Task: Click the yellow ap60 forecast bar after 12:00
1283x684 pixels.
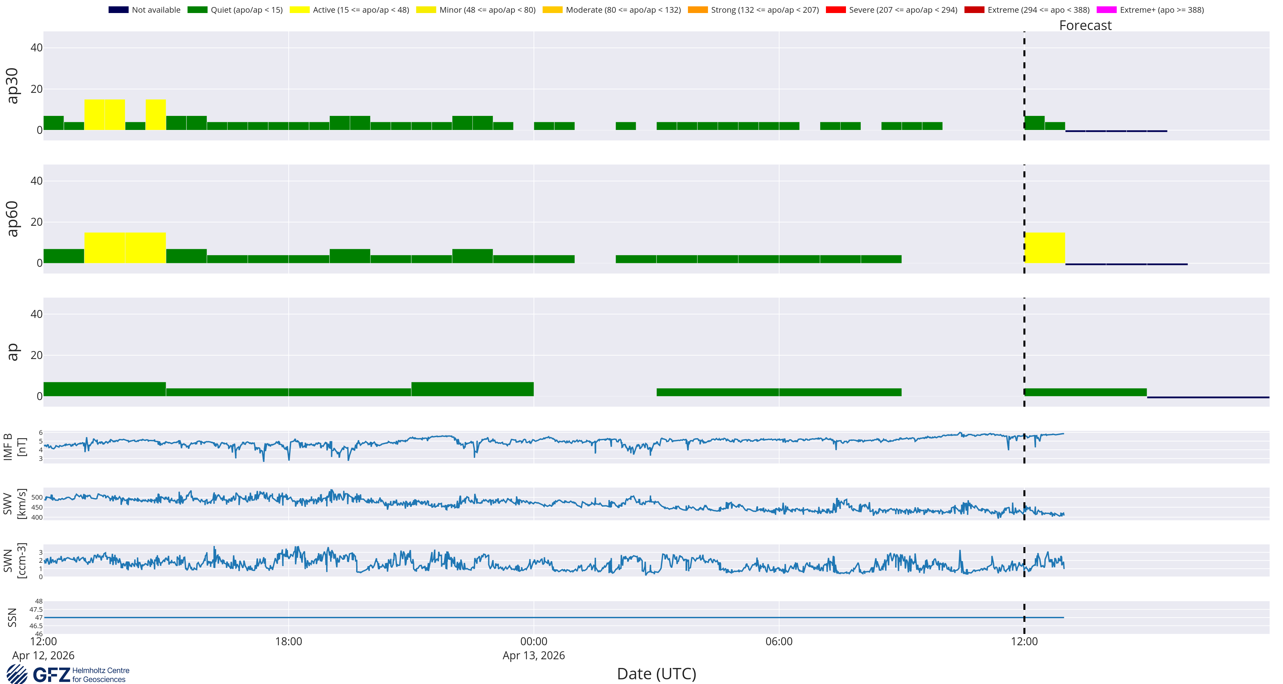Action: pyautogui.click(x=1045, y=248)
